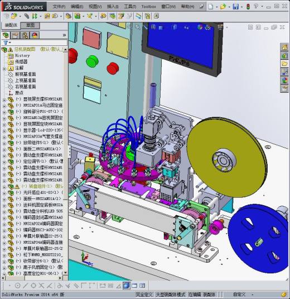Click the tree horizontal scrollbar right arrow
This screenshot has width=290, height=299.
[60, 278]
